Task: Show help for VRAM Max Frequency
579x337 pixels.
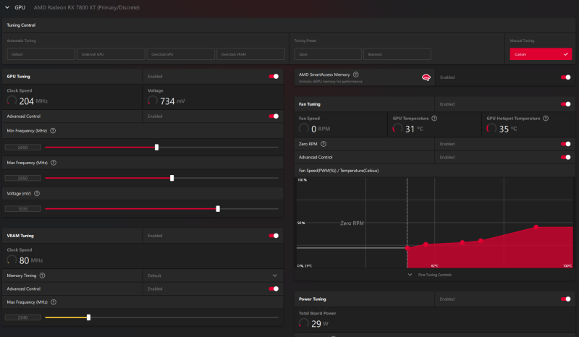Action: tap(54, 302)
